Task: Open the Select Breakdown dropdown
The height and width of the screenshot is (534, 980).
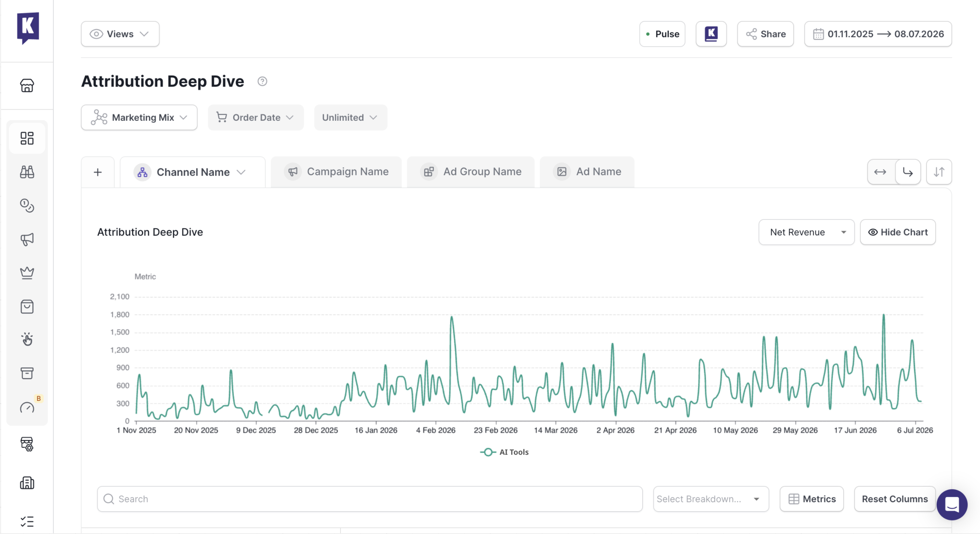Action: pos(711,499)
